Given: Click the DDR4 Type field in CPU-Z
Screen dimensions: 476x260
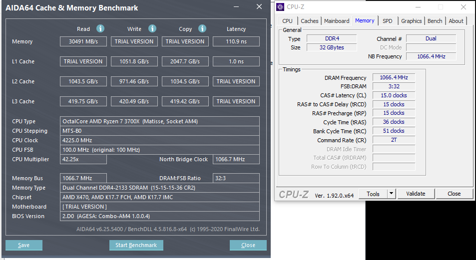Looking at the screenshot, I should (332, 38).
